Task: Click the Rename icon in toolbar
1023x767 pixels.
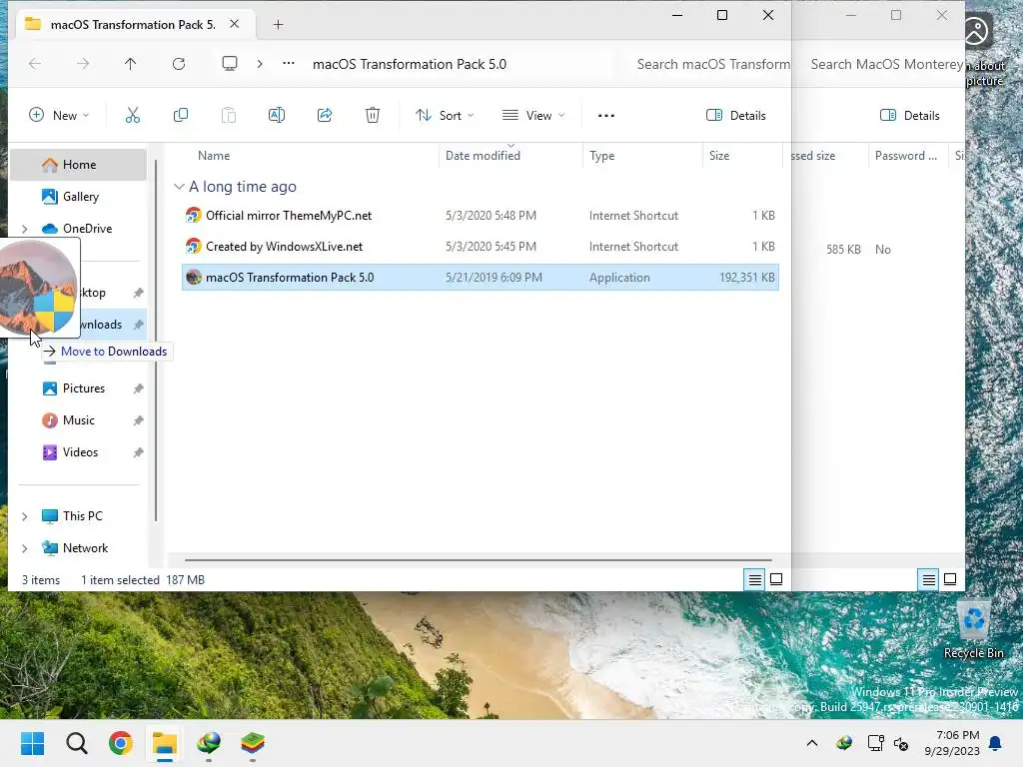Action: click(277, 116)
